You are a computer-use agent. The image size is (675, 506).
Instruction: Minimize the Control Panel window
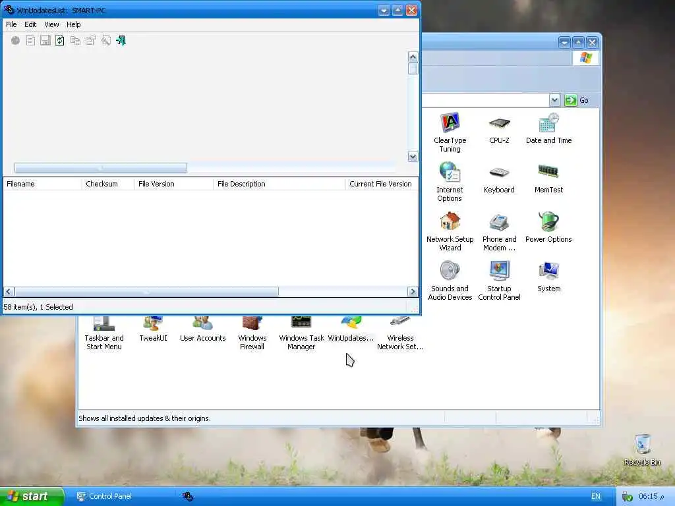click(x=564, y=42)
